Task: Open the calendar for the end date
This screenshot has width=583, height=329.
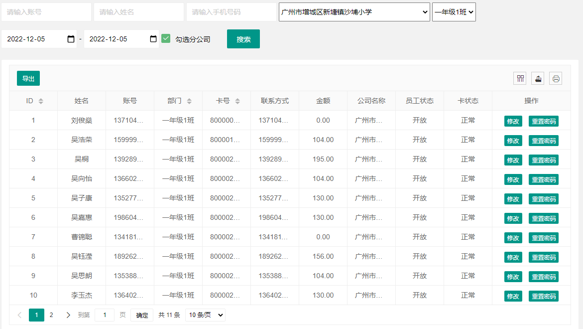Action: point(153,38)
